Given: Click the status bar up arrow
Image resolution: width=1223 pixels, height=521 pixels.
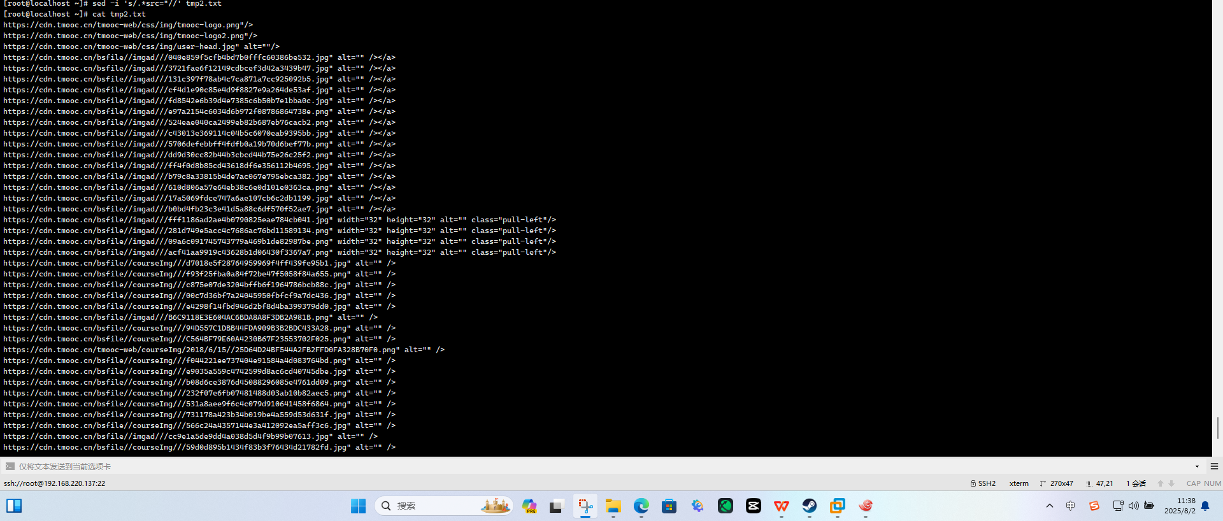Looking at the screenshot, I should [x=1161, y=483].
